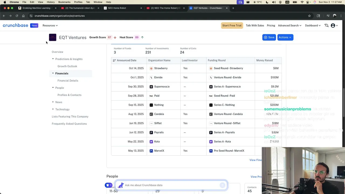Collapse the Financials sidebar section

[x=53, y=73]
